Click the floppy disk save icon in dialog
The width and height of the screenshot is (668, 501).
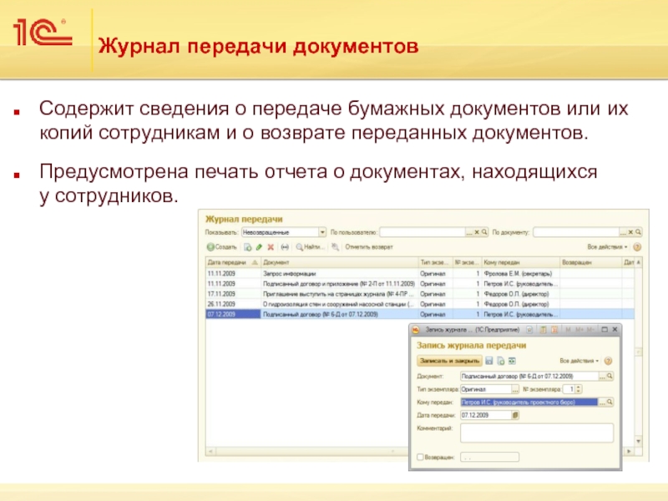tap(489, 361)
